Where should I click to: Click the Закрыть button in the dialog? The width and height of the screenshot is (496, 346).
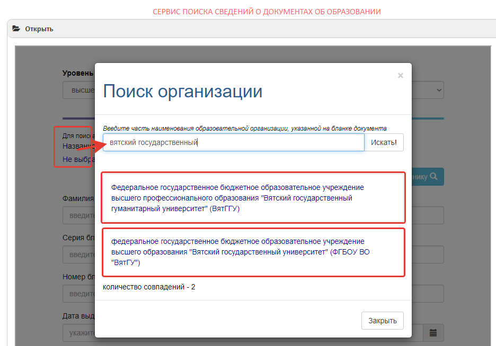click(383, 321)
